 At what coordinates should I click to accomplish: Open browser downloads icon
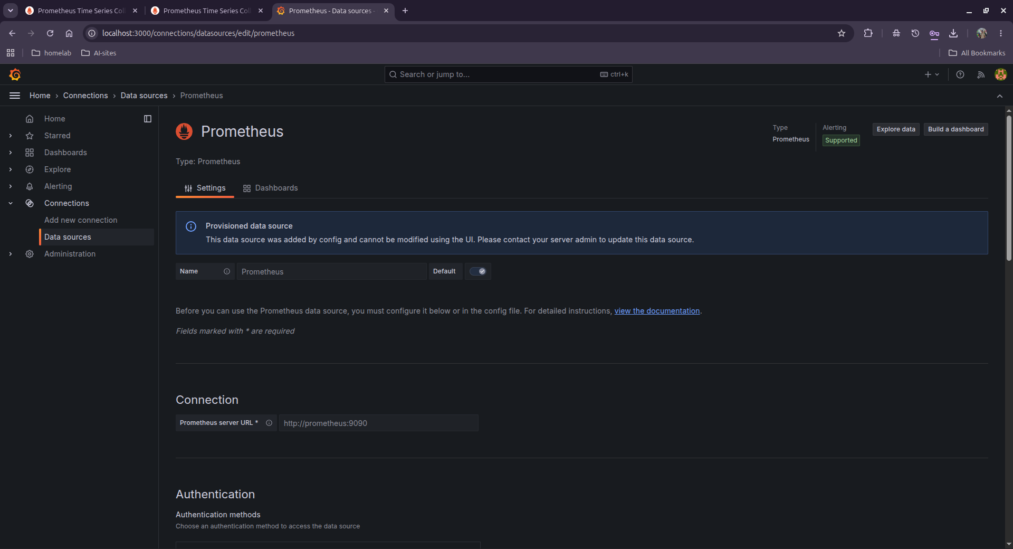953,33
